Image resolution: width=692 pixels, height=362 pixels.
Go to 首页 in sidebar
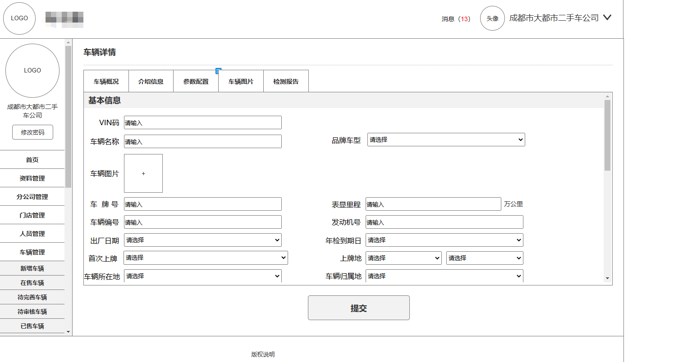coord(32,160)
